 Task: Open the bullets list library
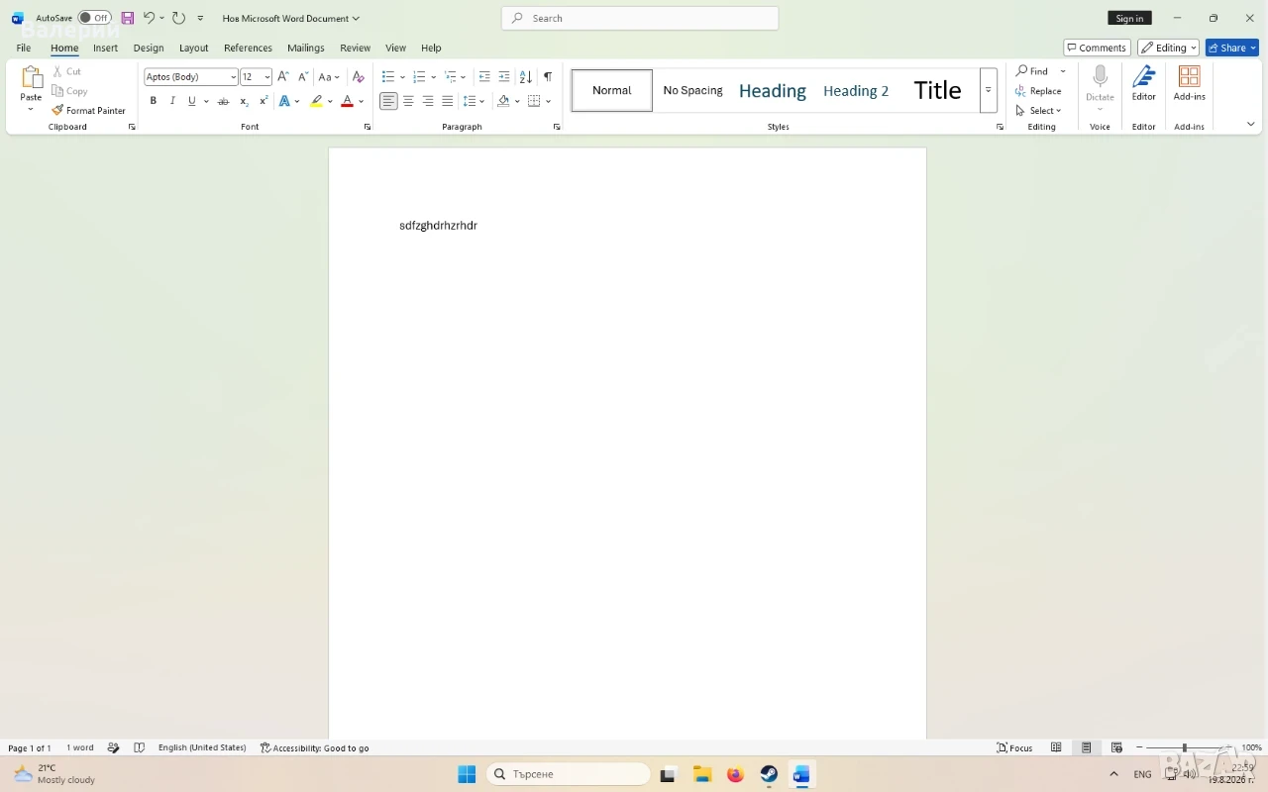402,77
